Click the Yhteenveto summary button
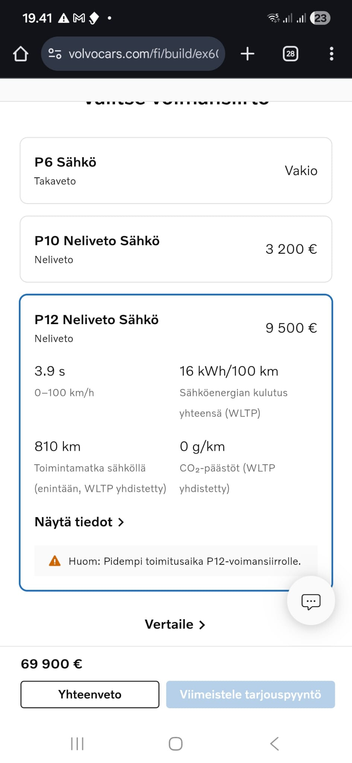This screenshot has height=763, width=352. tap(90, 694)
